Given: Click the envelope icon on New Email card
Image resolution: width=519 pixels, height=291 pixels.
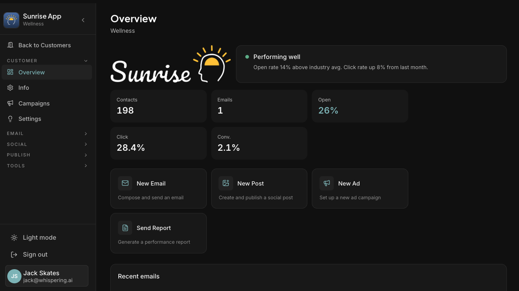Looking at the screenshot, I should click(x=125, y=183).
